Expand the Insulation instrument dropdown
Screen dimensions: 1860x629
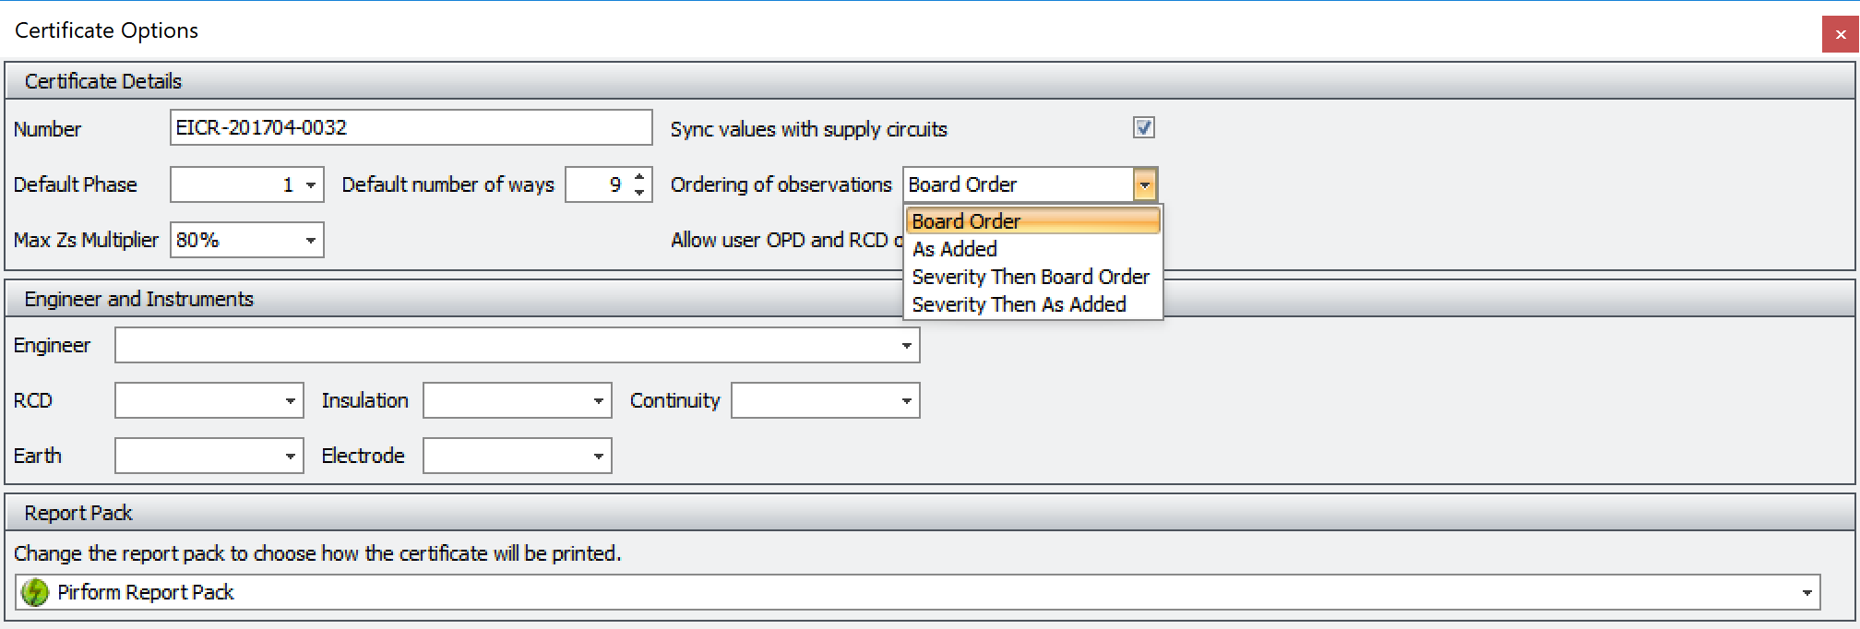pyautogui.click(x=598, y=401)
